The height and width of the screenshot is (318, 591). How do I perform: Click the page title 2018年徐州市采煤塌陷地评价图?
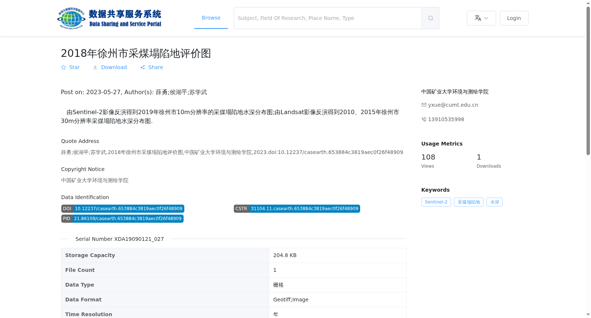(x=136, y=53)
